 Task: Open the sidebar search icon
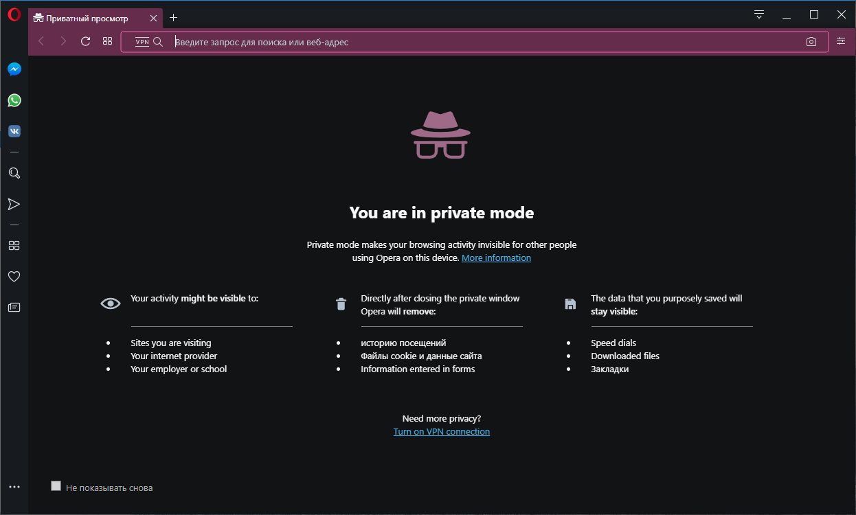point(14,173)
